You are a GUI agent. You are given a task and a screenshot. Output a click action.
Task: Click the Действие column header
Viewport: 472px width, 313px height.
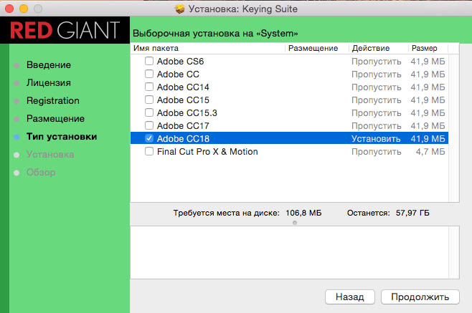[378, 48]
